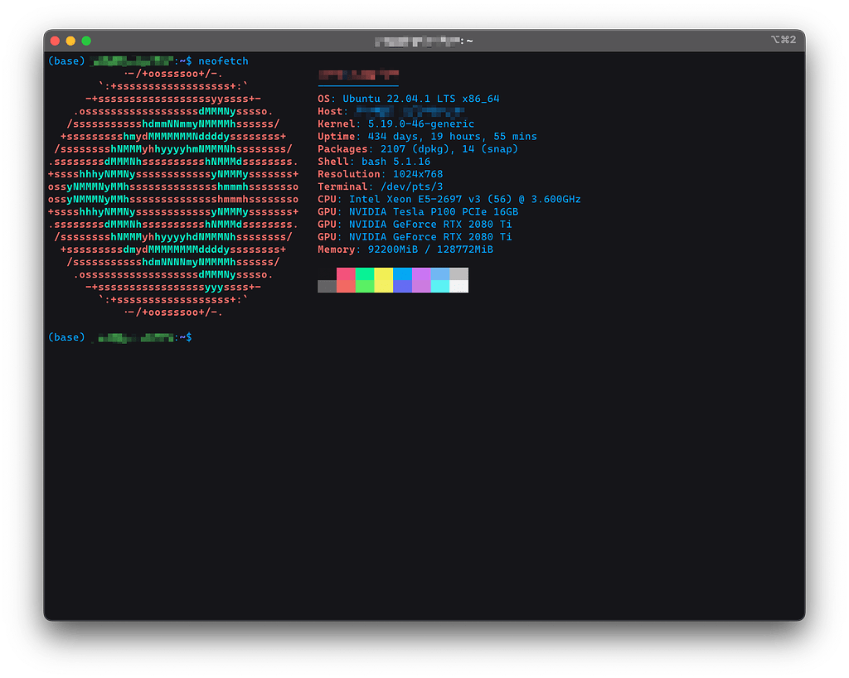The width and height of the screenshot is (849, 678).
Task: Click the bright cyan color block
Action: [x=440, y=286]
